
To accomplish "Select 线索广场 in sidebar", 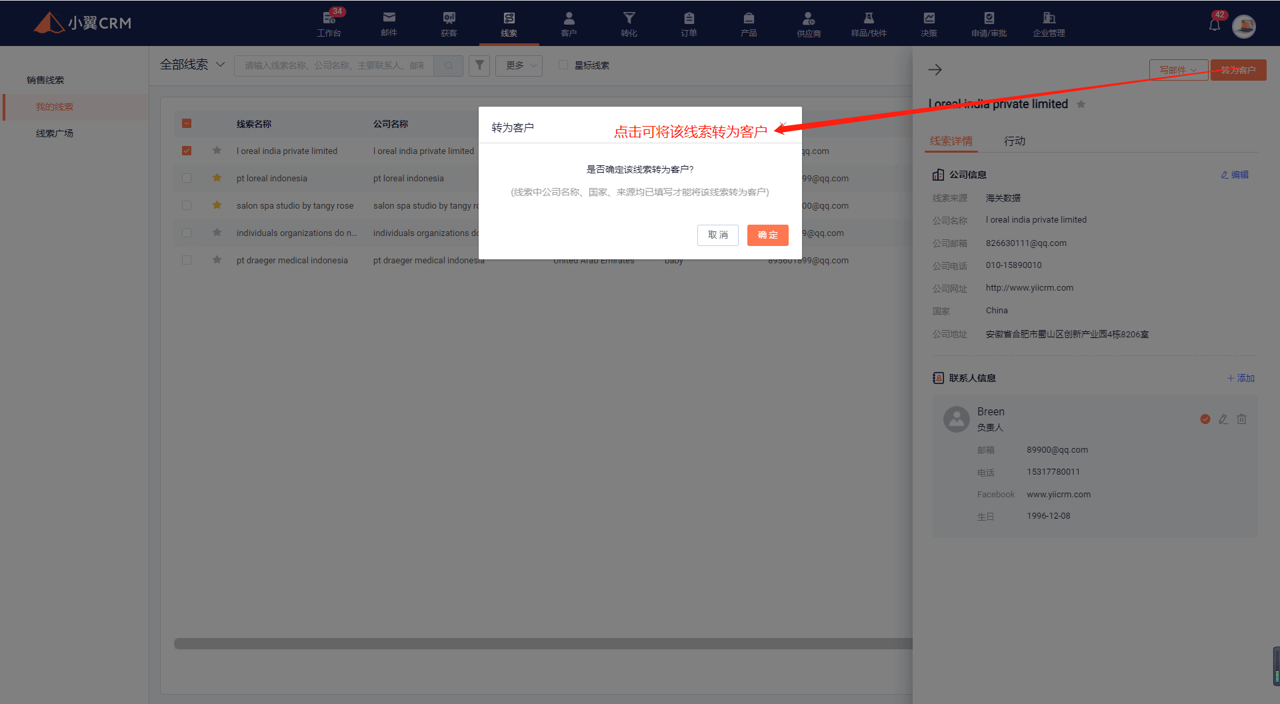I will point(55,133).
